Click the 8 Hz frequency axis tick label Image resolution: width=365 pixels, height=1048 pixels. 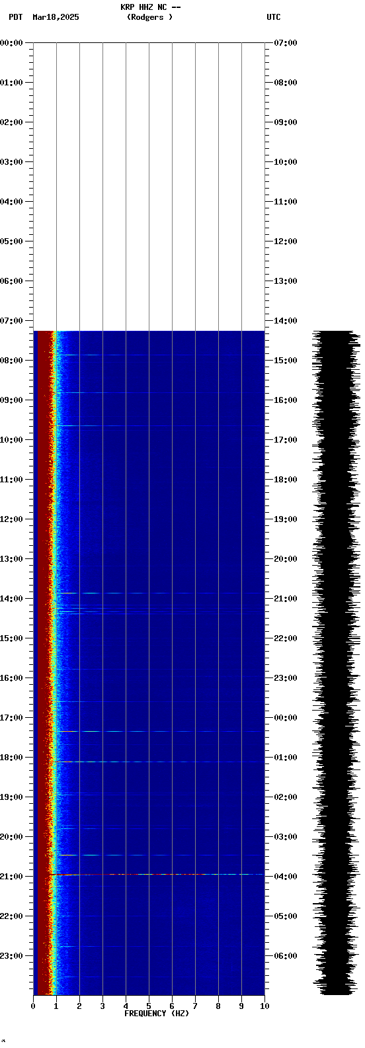218,1006
